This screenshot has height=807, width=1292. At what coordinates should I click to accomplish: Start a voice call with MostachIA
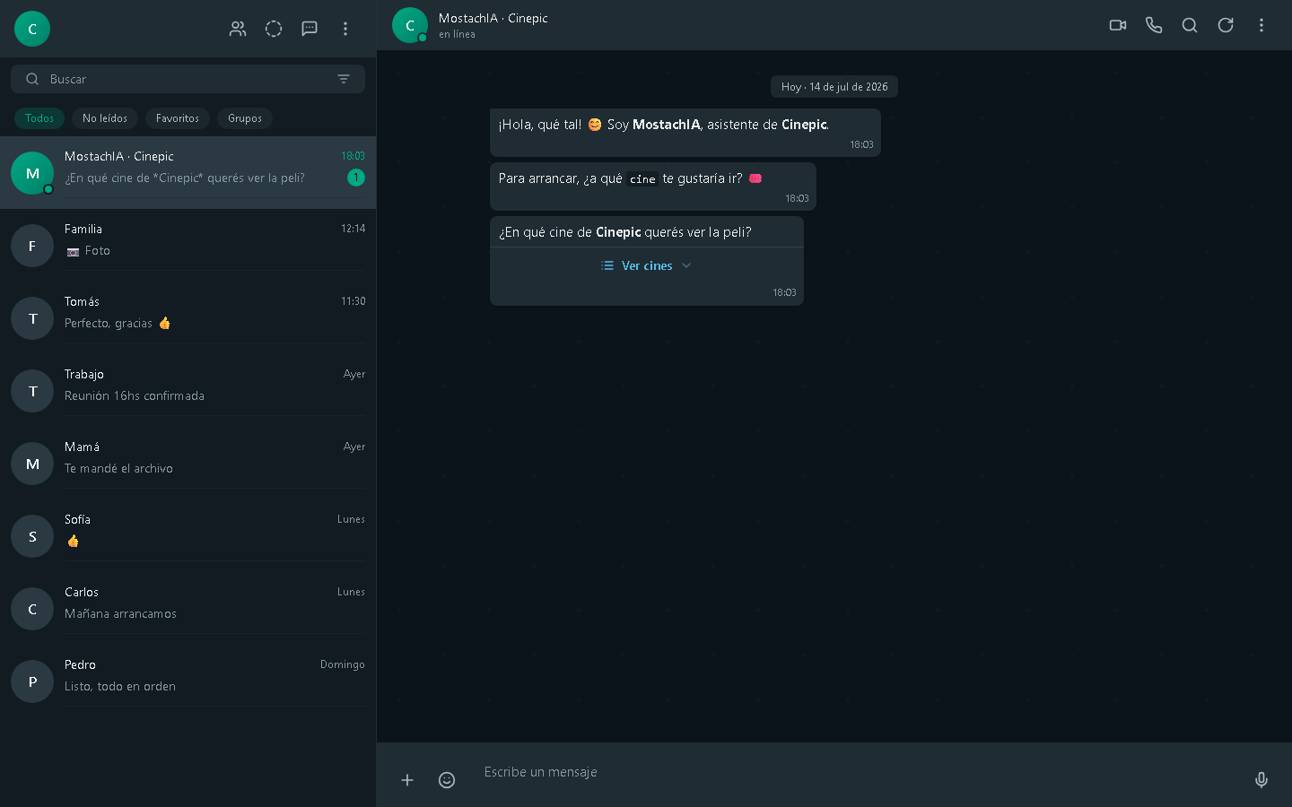1154,25
